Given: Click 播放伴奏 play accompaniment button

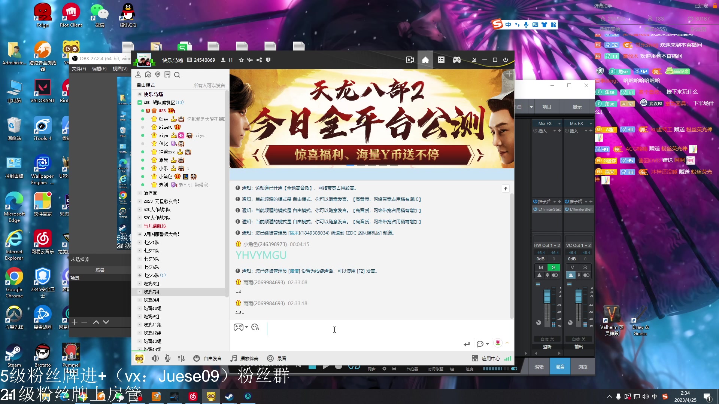Looking at the screenshot, I should 245,358.
